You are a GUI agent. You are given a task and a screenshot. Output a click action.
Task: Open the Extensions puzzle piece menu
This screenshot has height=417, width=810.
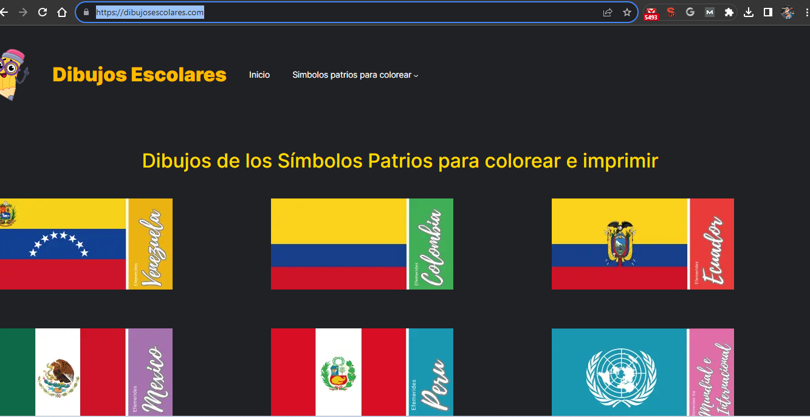[729, 12]
